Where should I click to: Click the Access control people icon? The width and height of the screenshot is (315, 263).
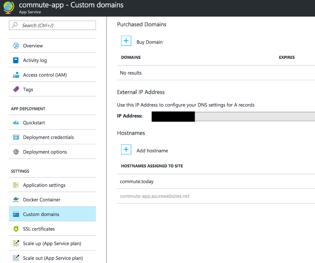click(16, 75)
